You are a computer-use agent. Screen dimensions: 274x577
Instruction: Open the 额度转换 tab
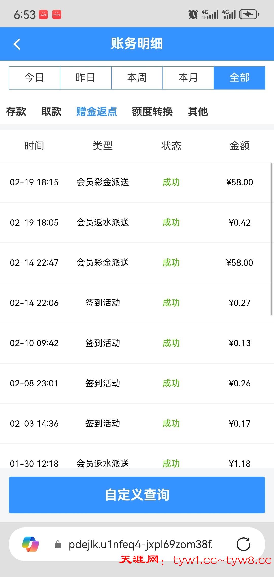click(152, 111)
